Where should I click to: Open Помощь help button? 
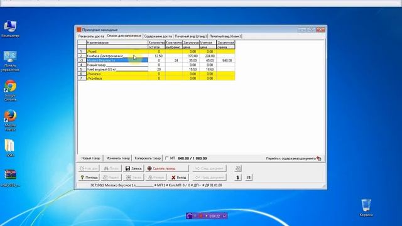[89, 177]
